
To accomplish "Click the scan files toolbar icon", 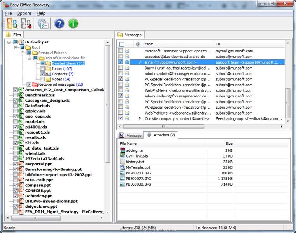I will click(12, 24).
